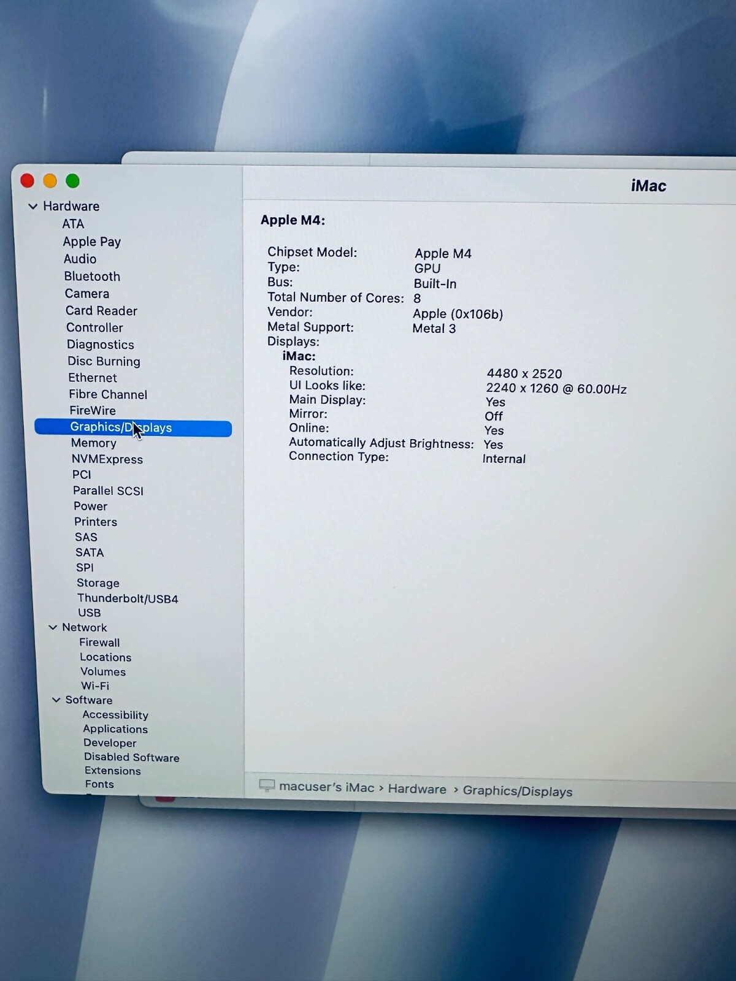Click the bold iMac: display entry
This screenshot has height=981, width=736.
[x=299, y=356]
